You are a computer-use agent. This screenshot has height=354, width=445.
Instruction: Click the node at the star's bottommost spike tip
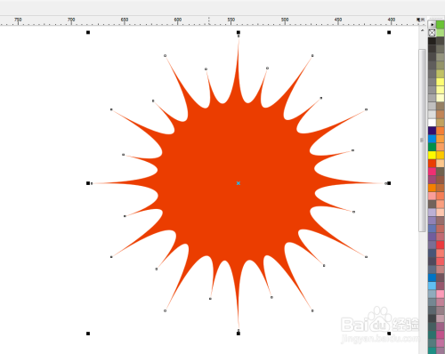click(x=239, y=330)
